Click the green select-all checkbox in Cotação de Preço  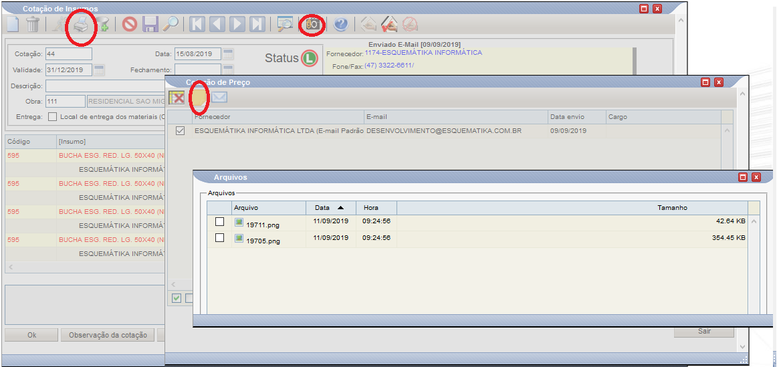point(177,297)
